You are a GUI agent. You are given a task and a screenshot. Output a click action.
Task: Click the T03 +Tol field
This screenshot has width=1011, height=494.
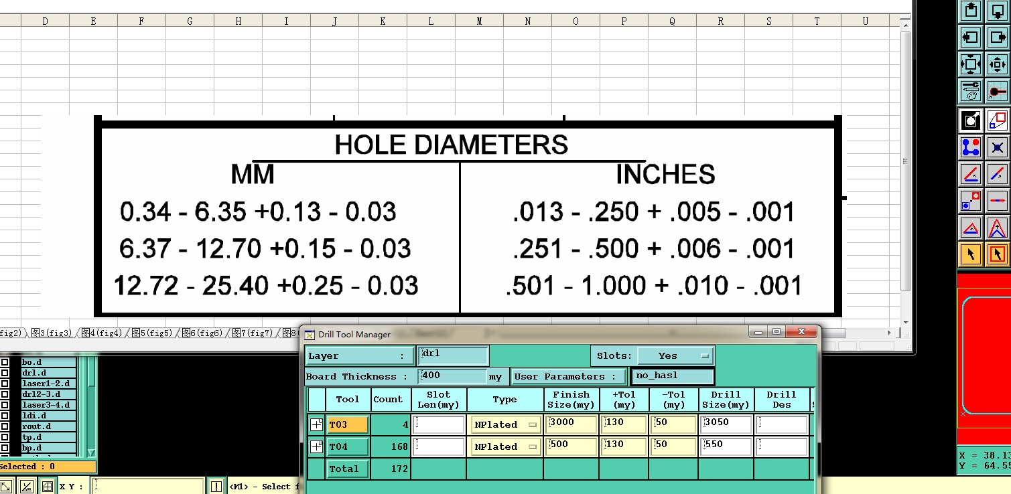click(624, 424)
